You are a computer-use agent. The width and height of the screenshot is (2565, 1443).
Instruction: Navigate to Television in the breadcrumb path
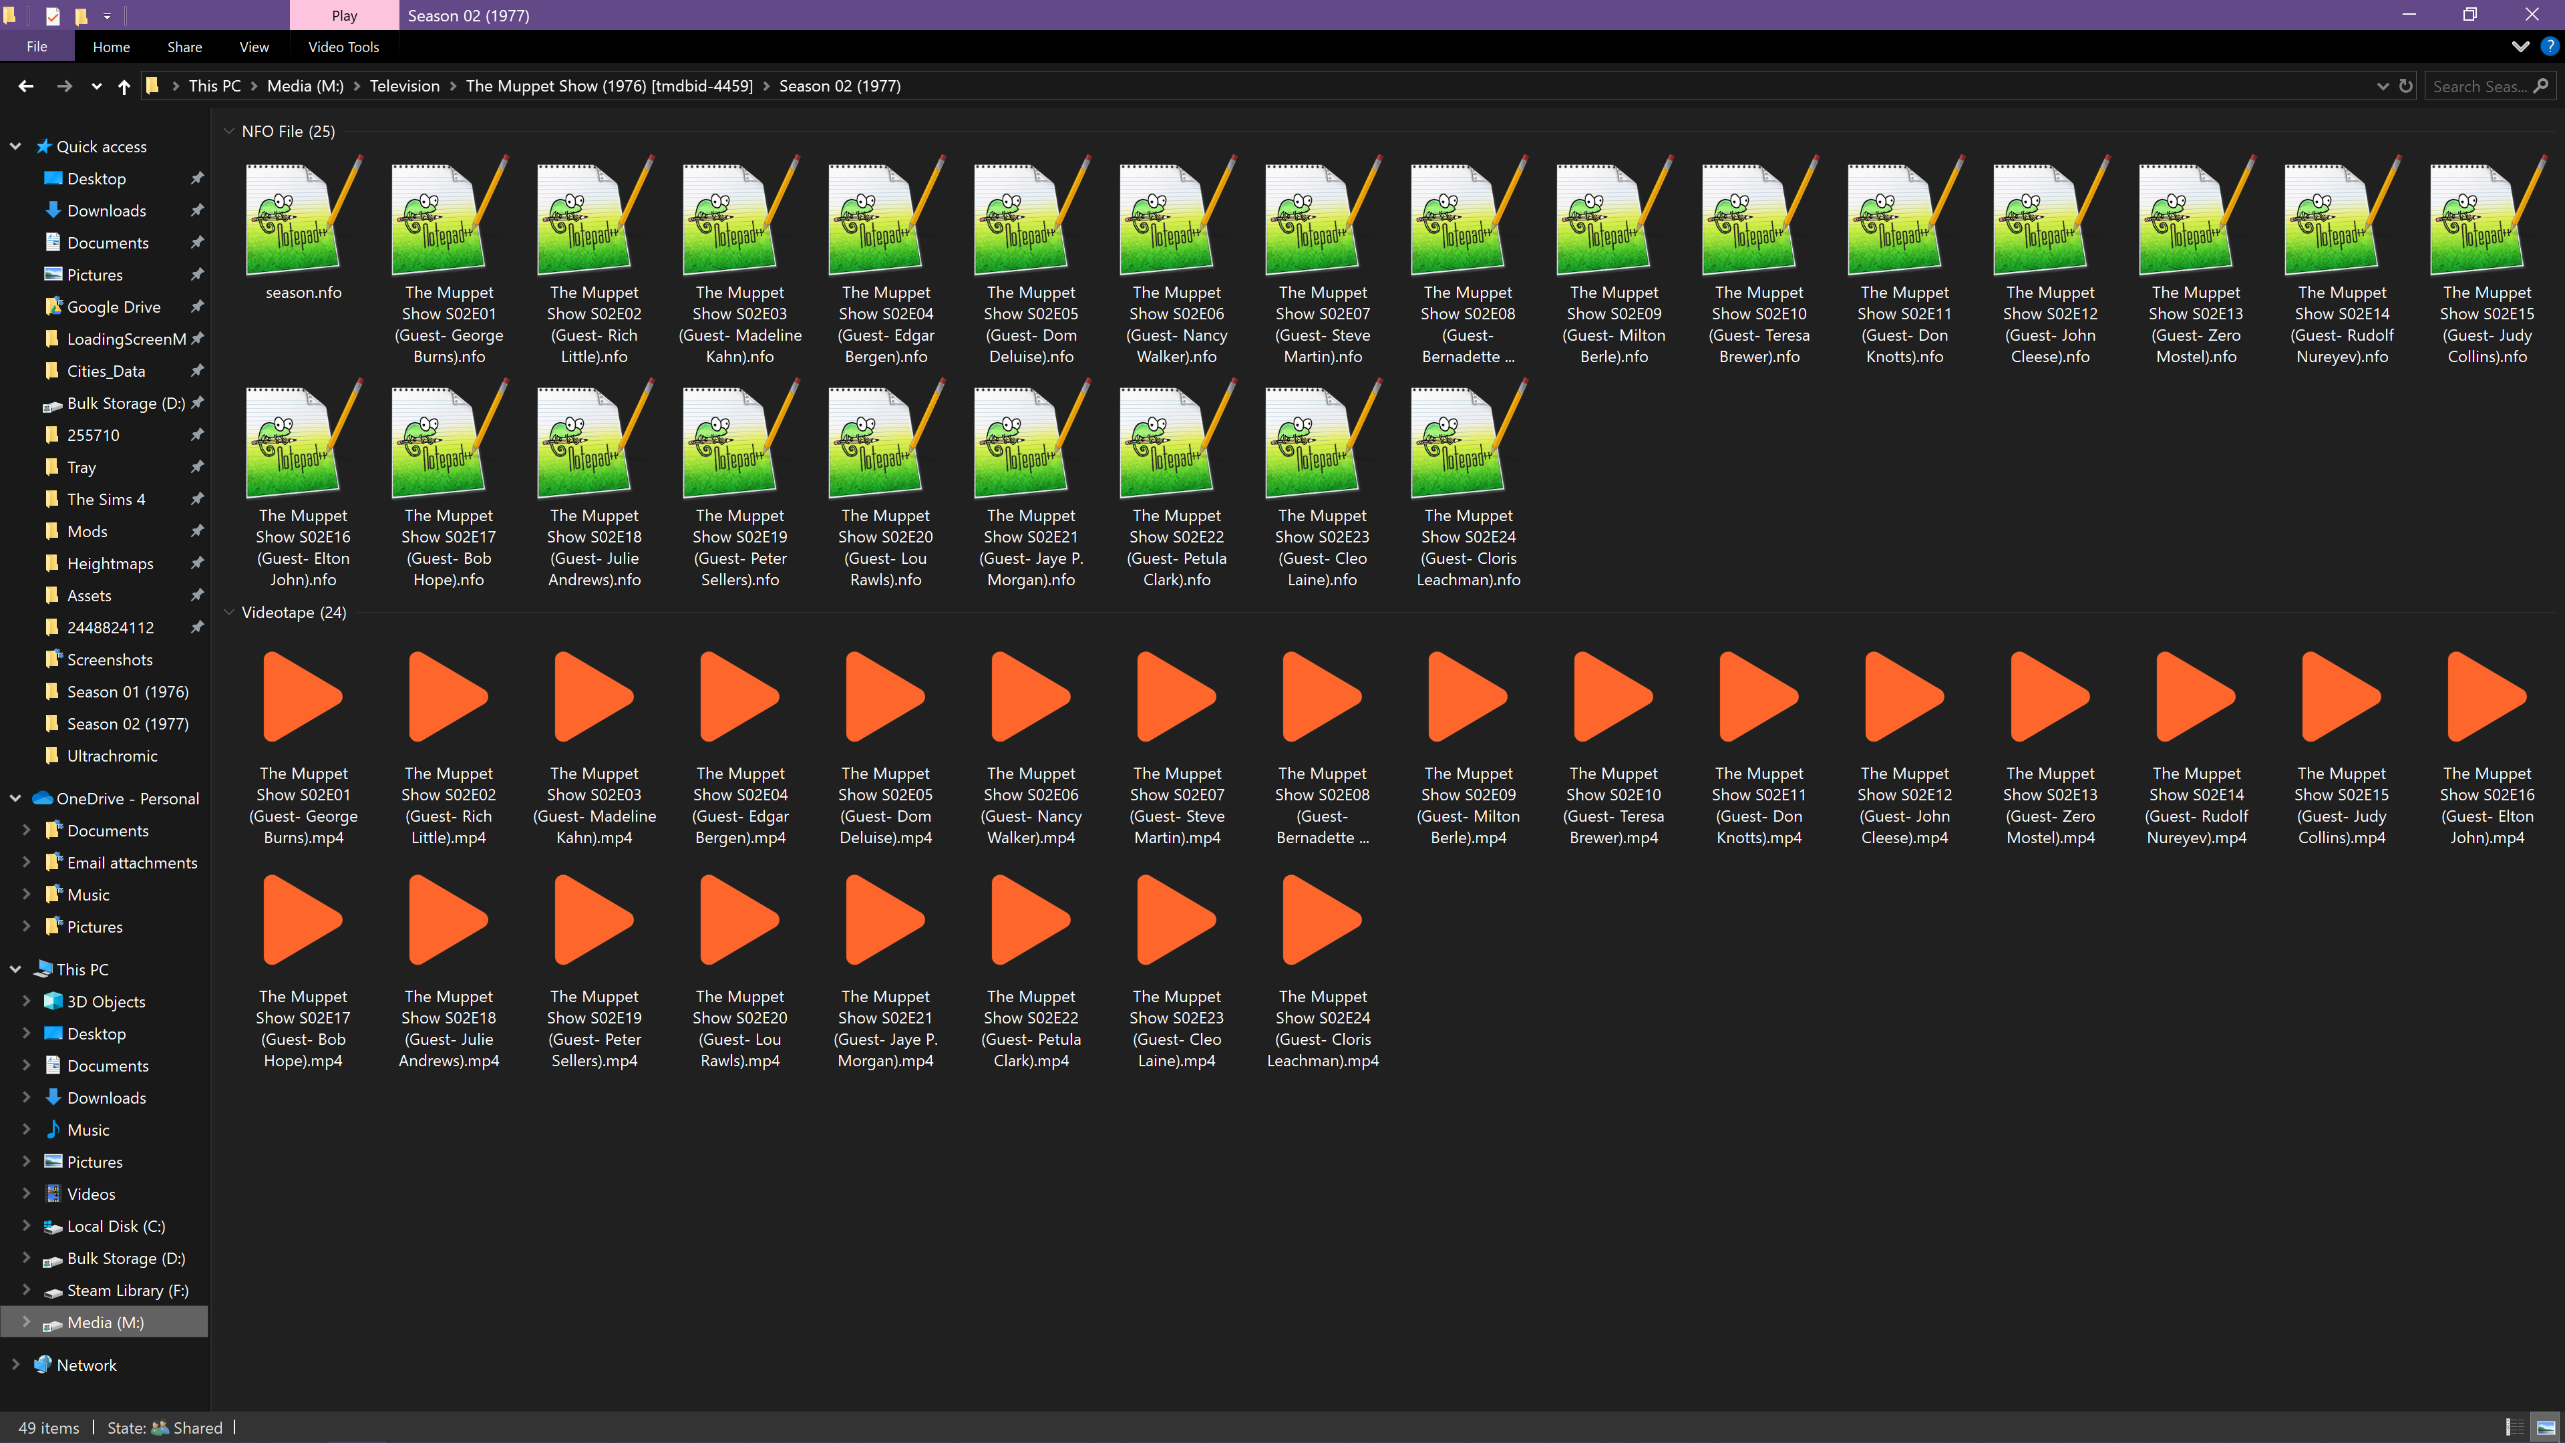[x=404, y=87]
